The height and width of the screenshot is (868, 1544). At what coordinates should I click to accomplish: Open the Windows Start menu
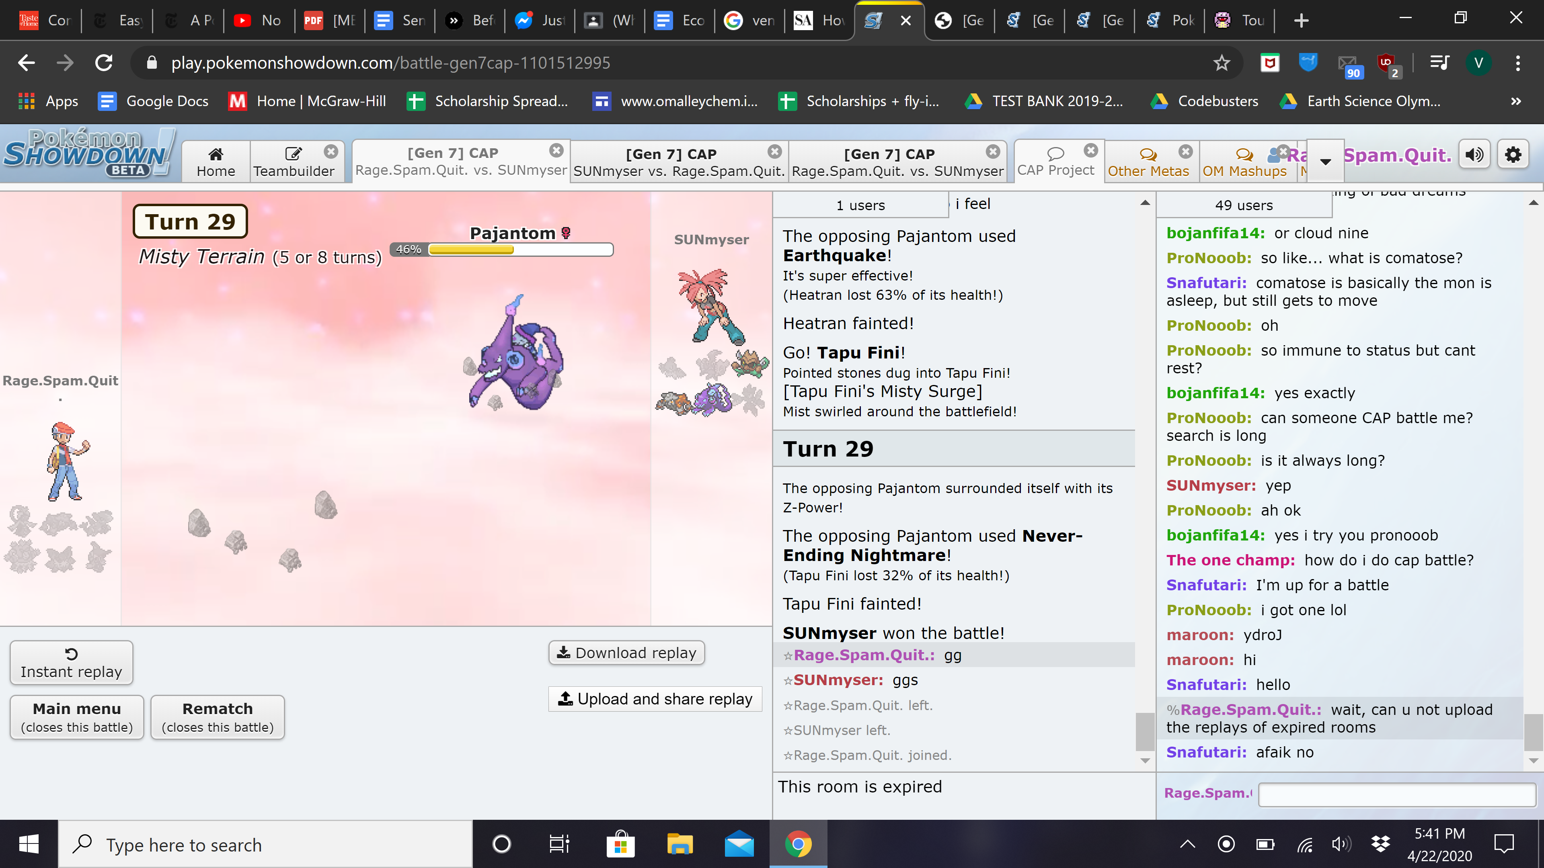(x=29, y=844)
